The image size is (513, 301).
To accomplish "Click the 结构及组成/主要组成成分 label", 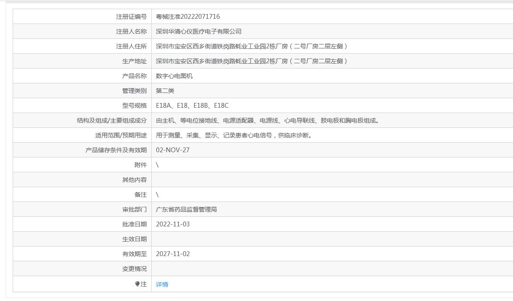I will [112, 120].
